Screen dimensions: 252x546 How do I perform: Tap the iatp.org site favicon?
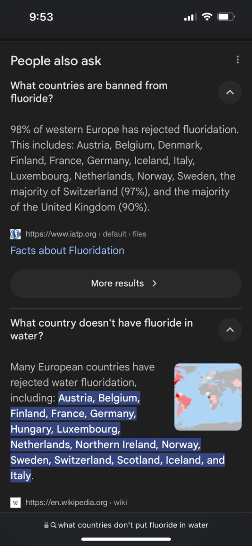(x=15, y=234)
